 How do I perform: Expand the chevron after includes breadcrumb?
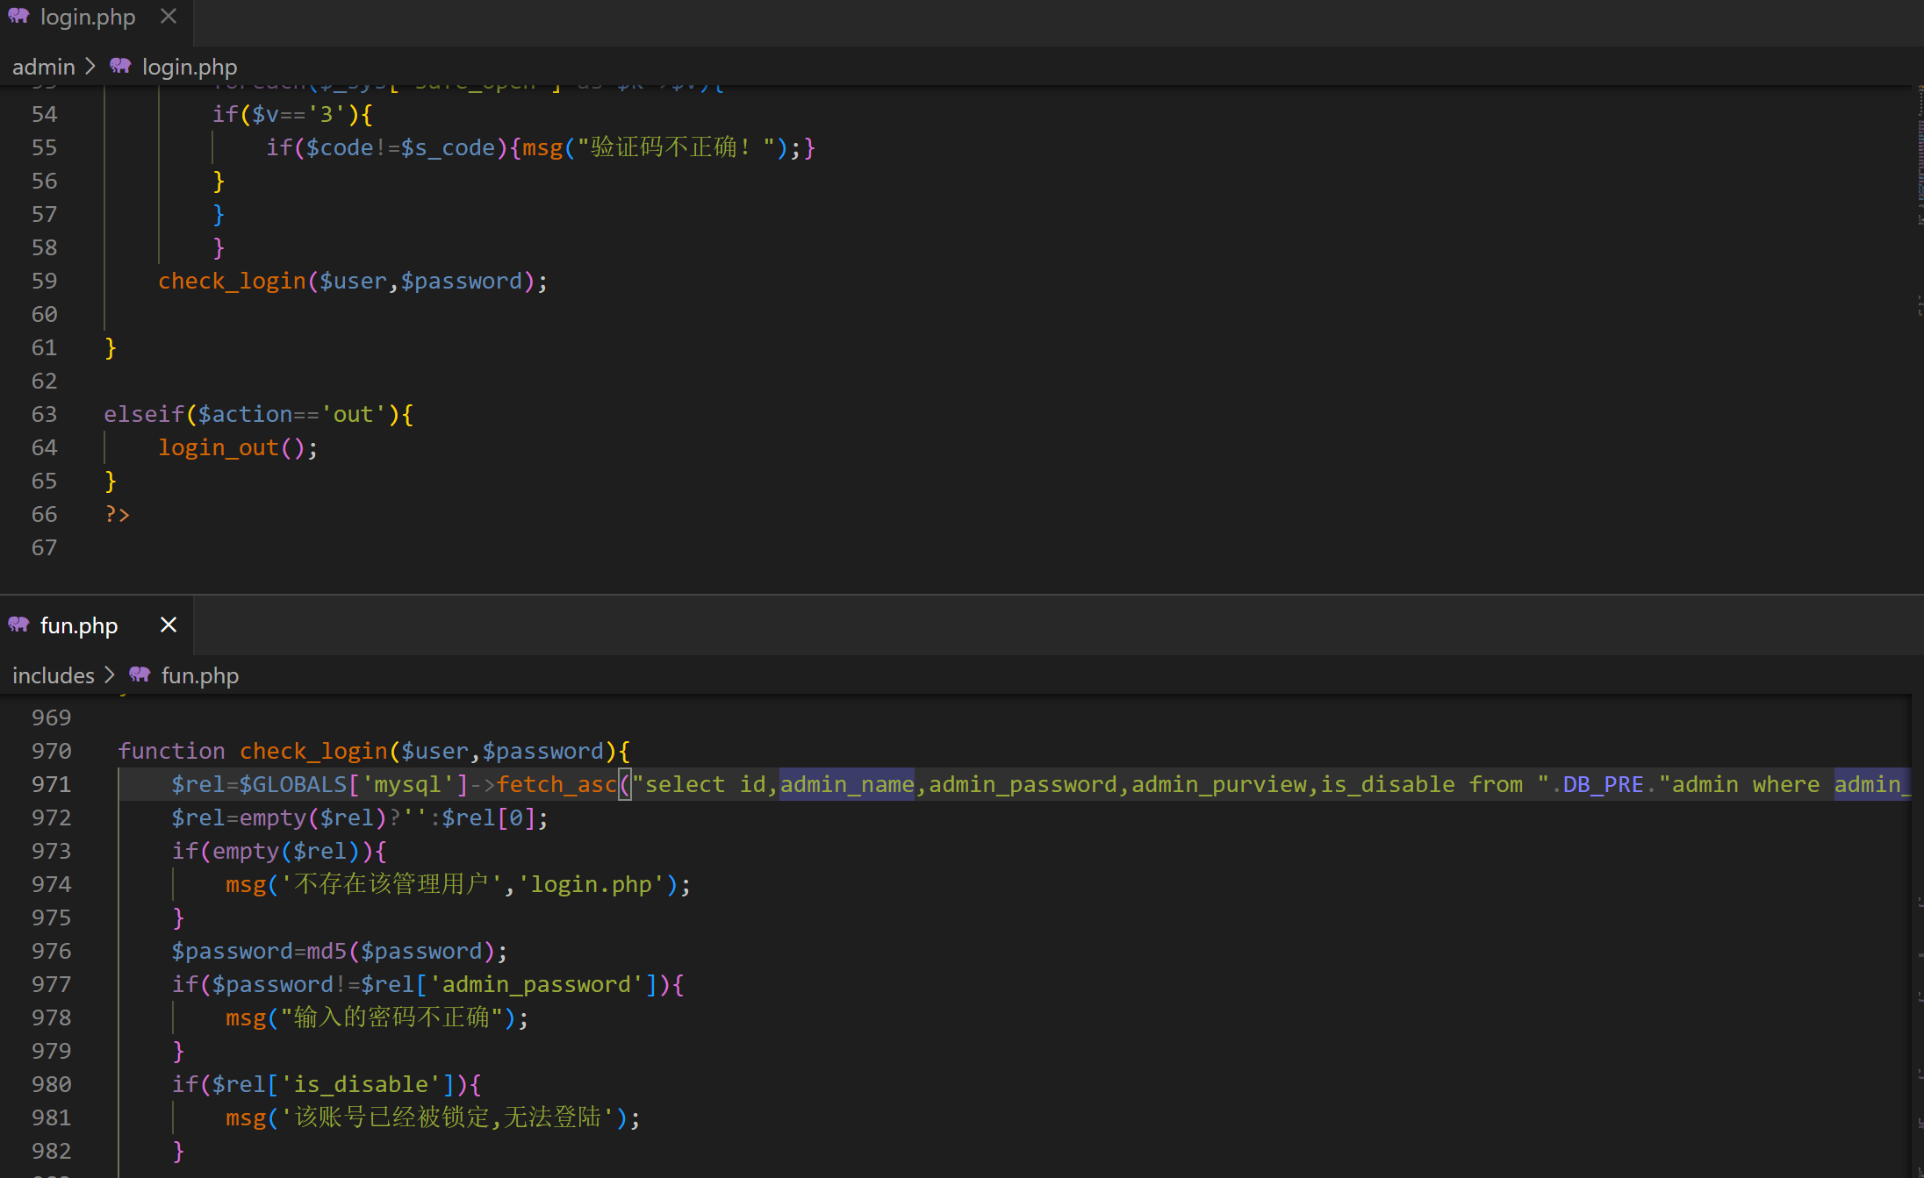[x=110, y=675]
